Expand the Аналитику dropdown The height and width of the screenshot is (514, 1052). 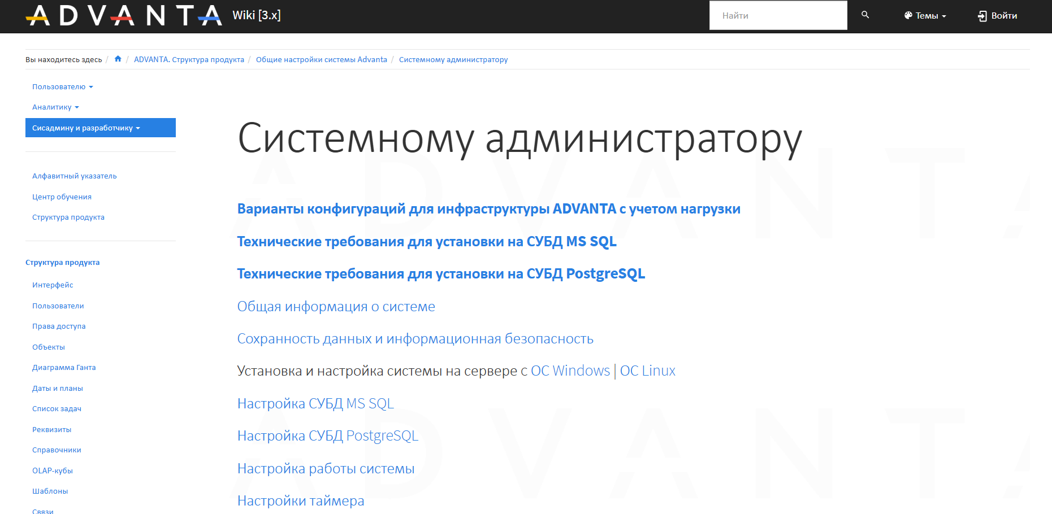55,107
